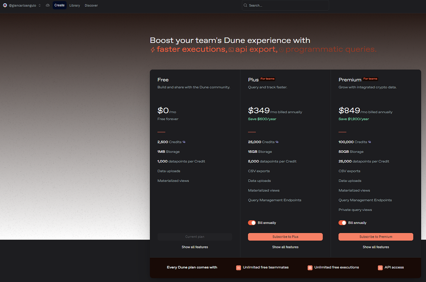Click the credits info icon in the Free plan
This screenshot has height=282, width=426.
click(184, 142)
